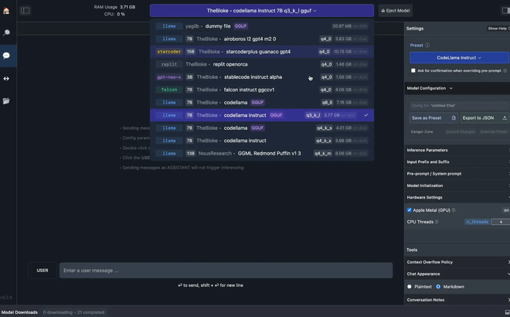
Task: Select codellama GGUF q8_0 model row
Action: click(x=262, y=103)
